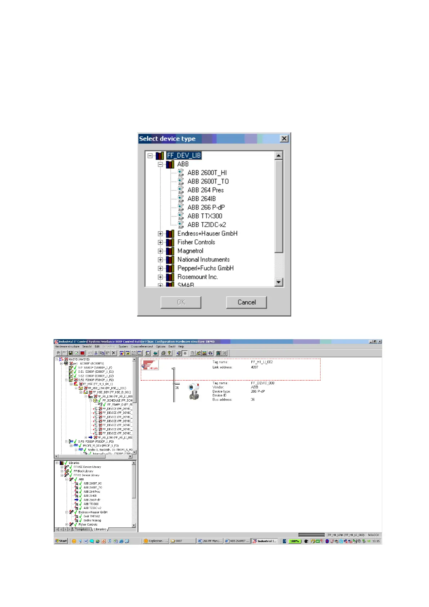Click the Copy toolbar icon
Screen dimensions: 429x607
102,353
